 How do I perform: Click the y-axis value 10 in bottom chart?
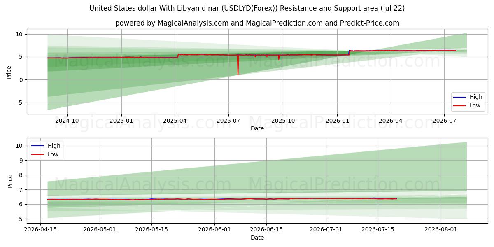point(19,146)
